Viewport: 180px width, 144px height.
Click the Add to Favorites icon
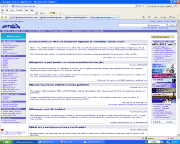[x=6, y=17]
